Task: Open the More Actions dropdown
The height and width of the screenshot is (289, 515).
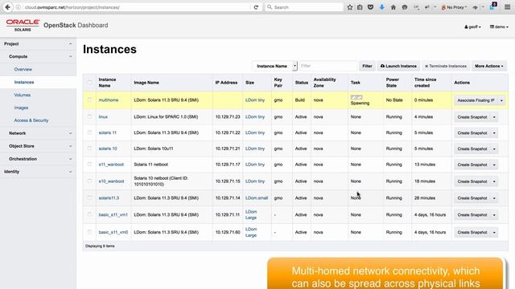Action: point(489,66)
